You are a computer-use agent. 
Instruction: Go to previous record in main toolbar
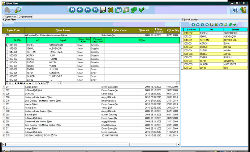(x=80, y=10)
